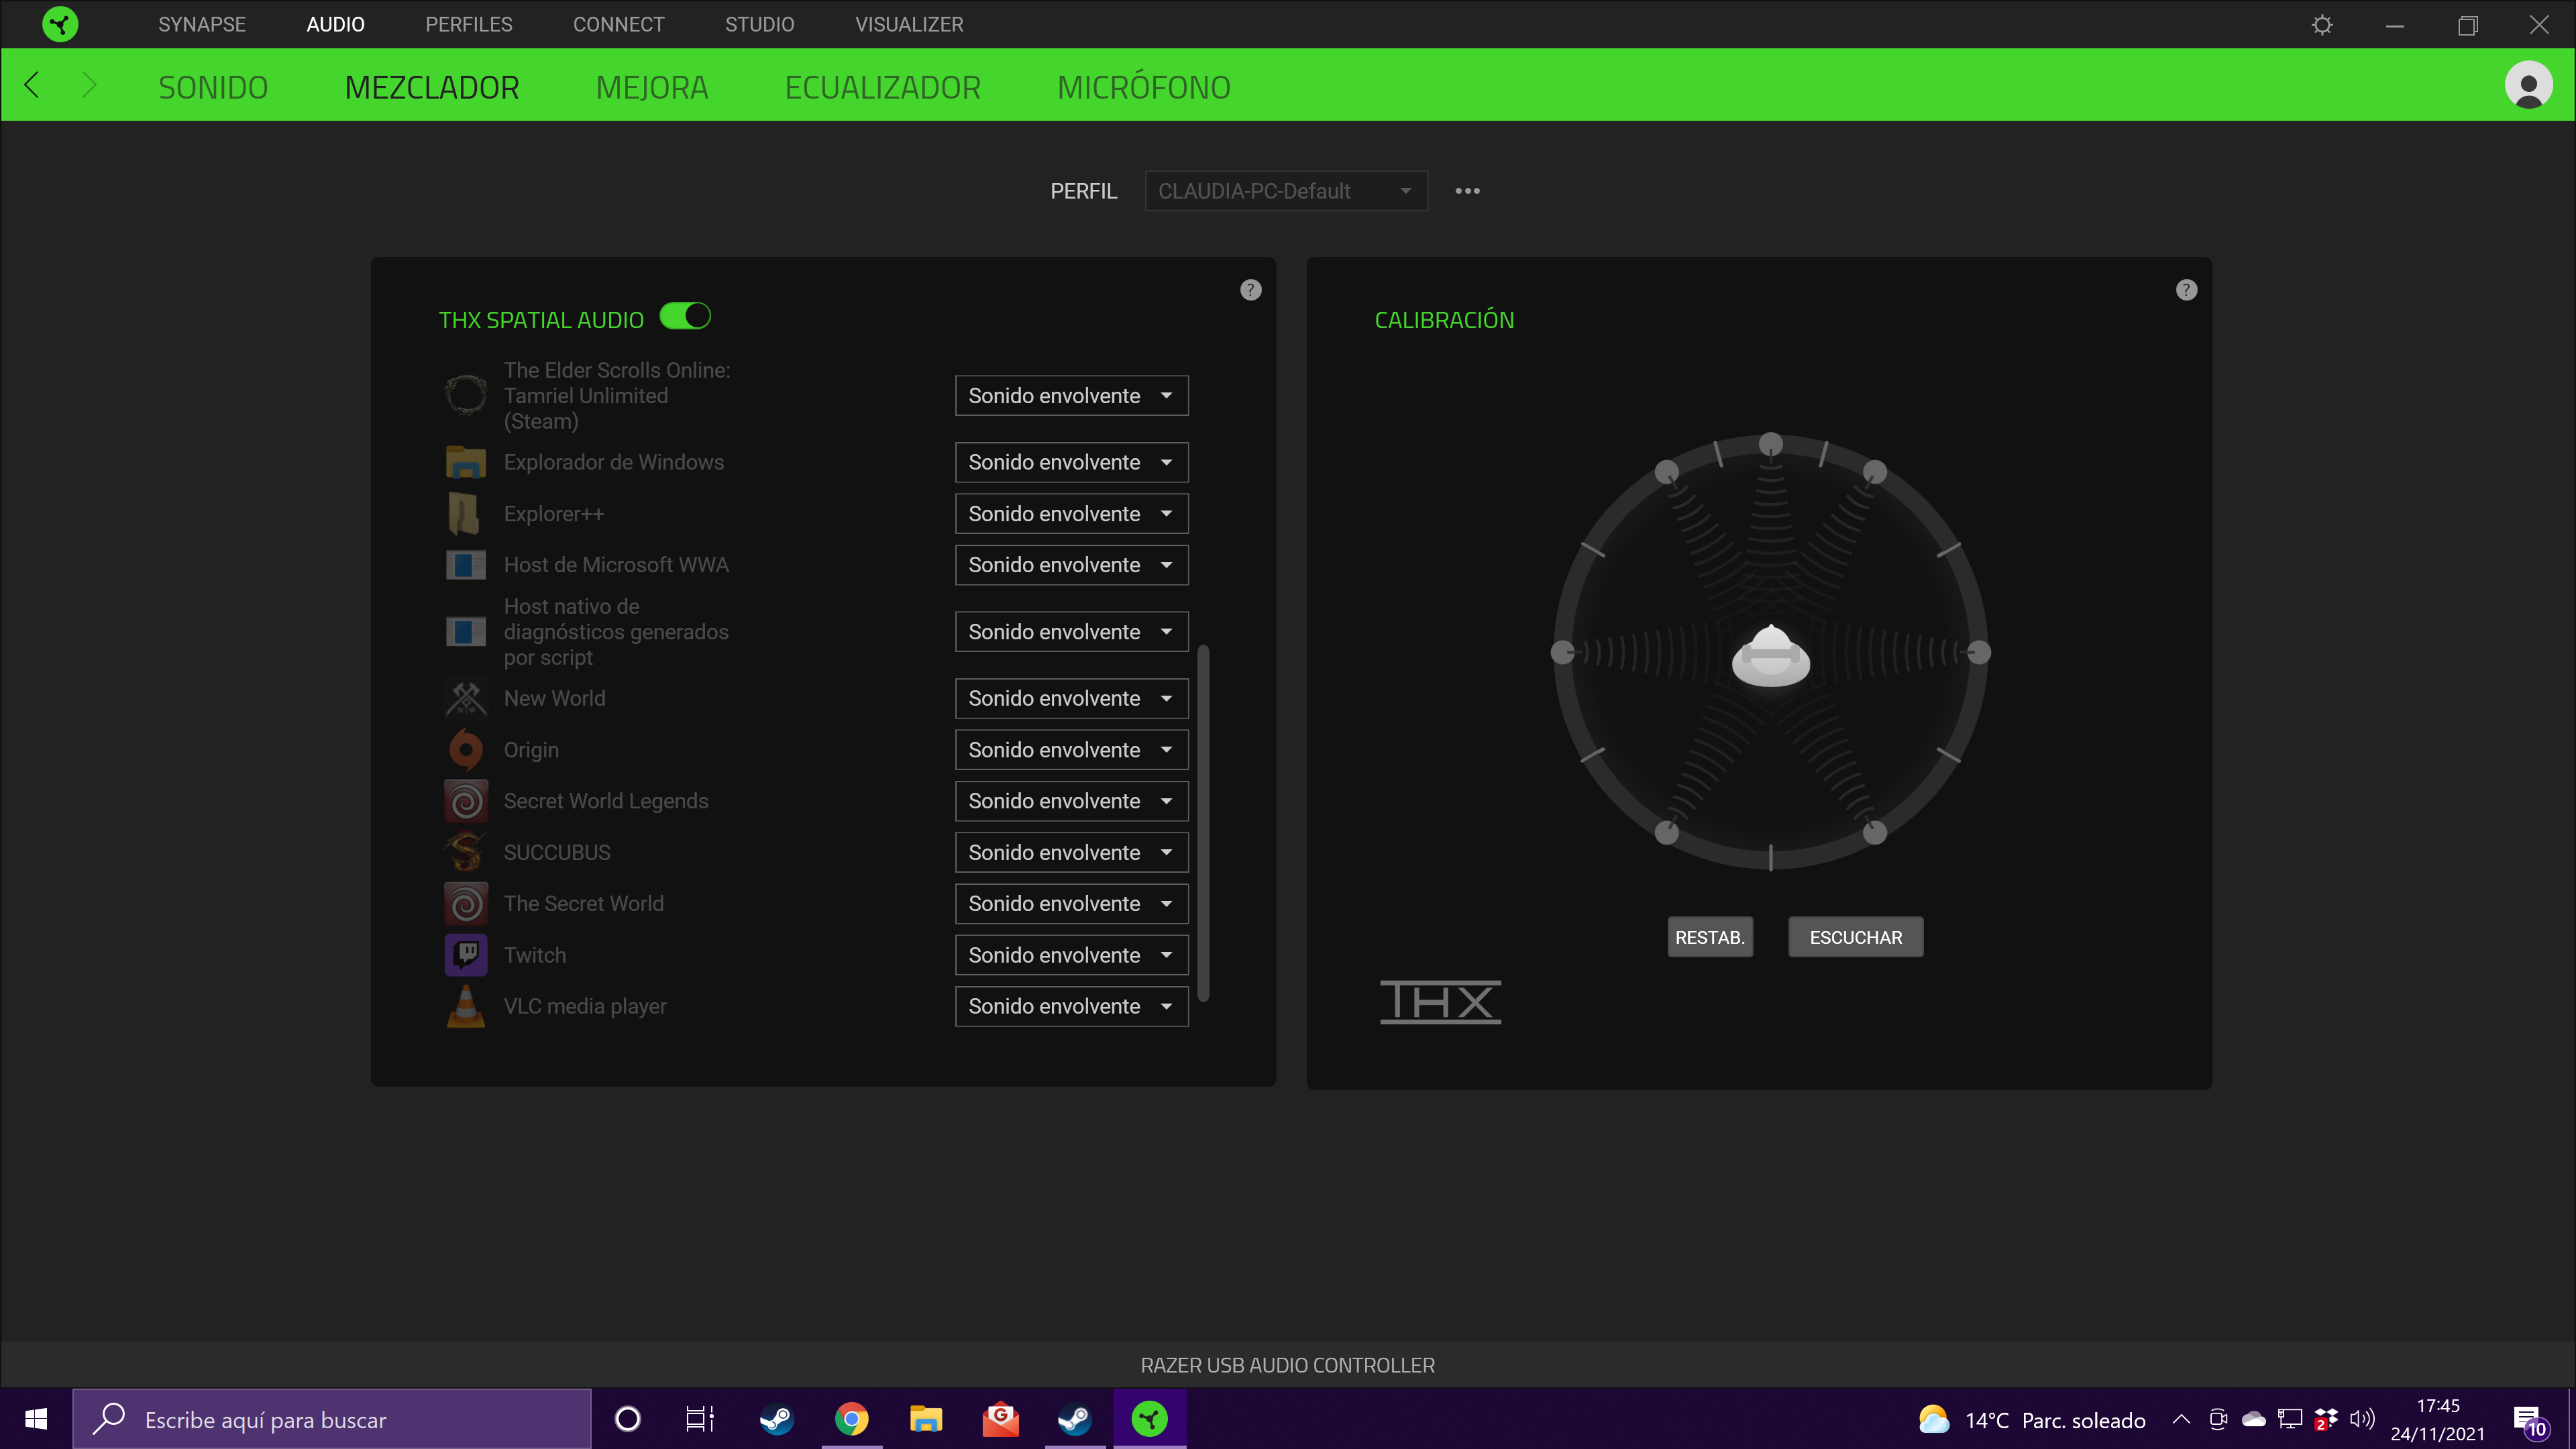Screen dimensions: 2576x1449
Task: Open profile options three-dot menu
Action: (x=1467, y=191)
